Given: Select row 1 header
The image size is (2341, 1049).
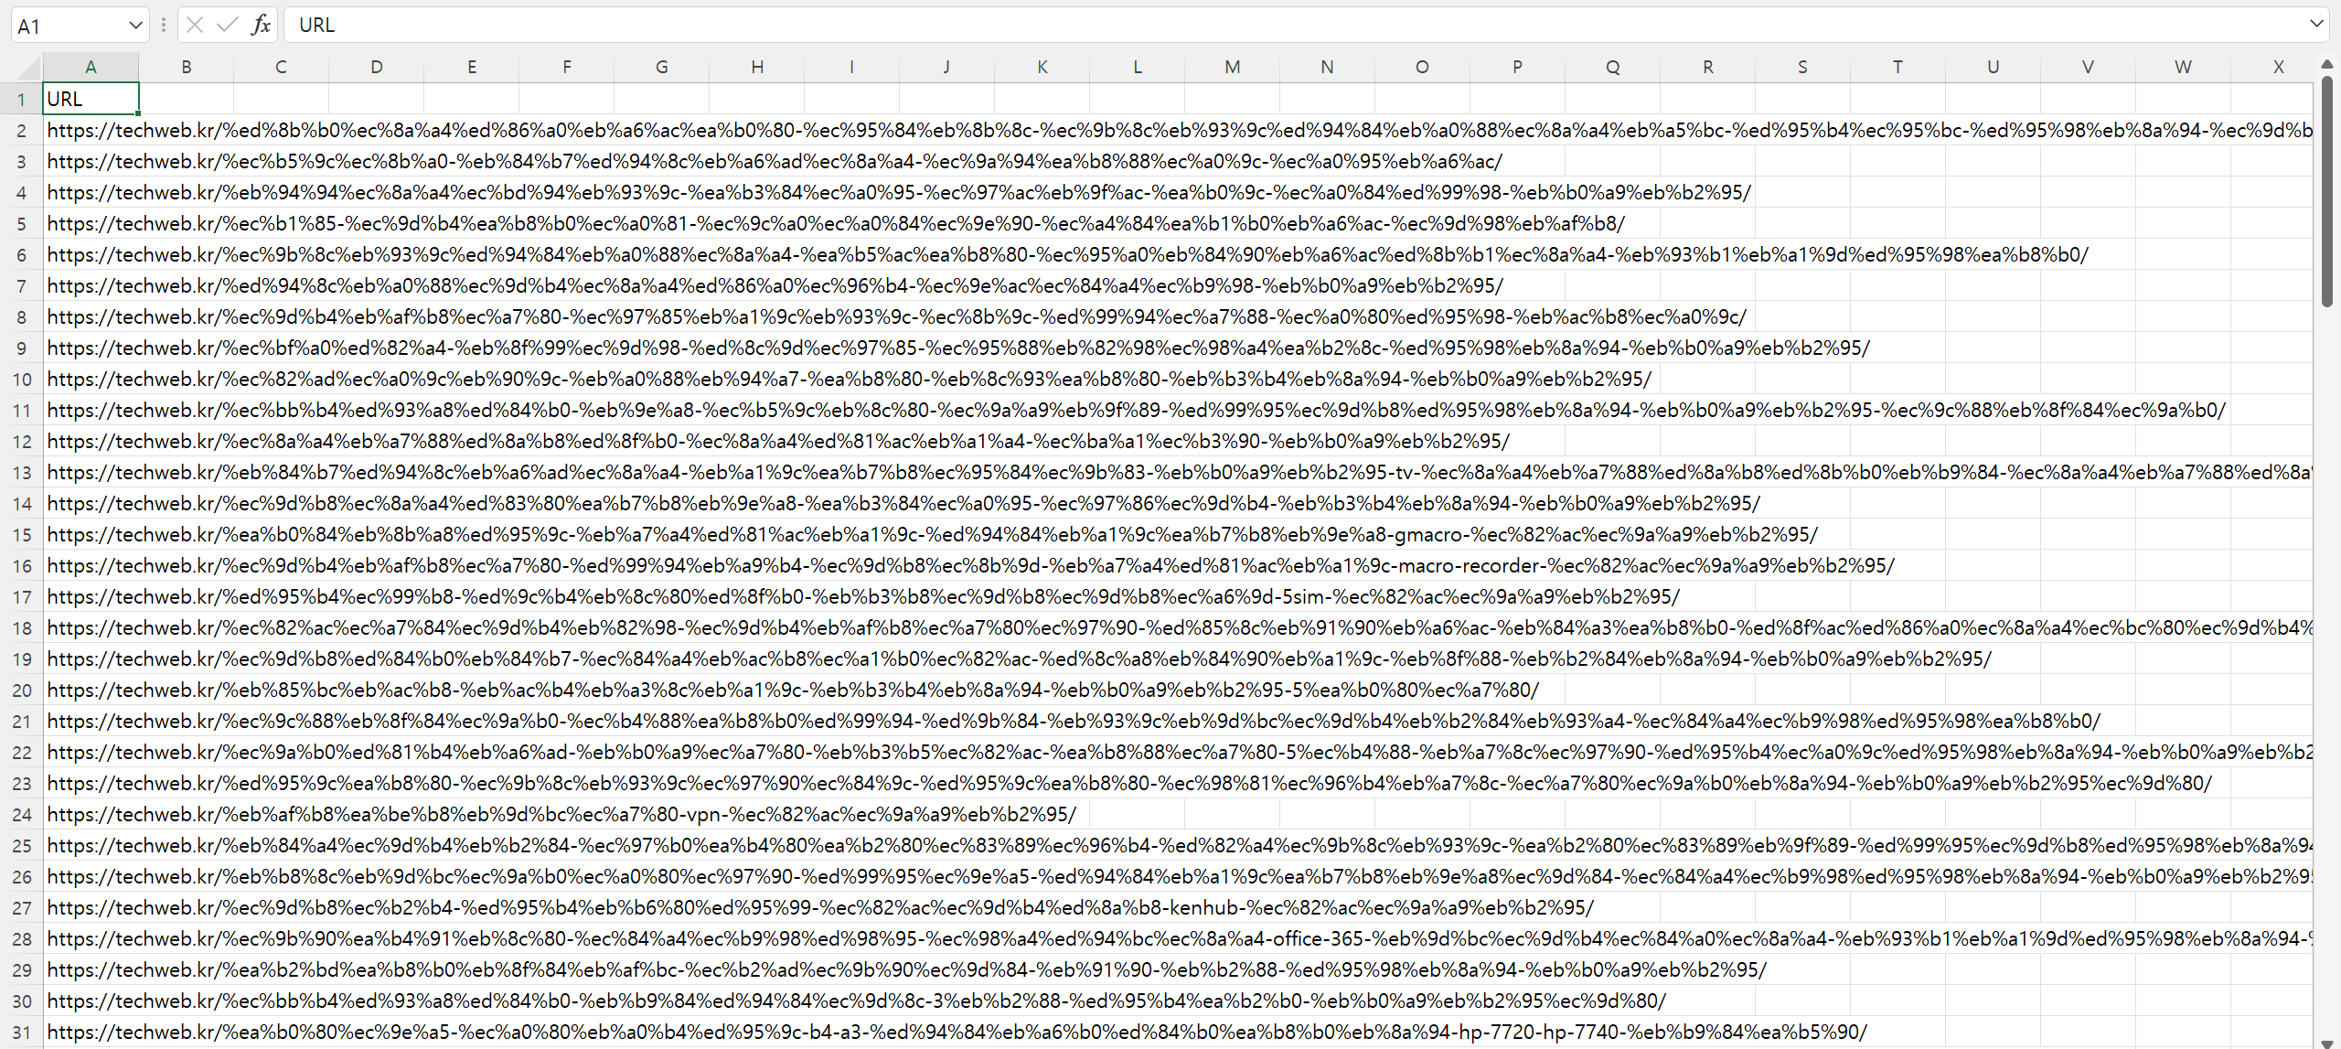Looking at the screenshot, I should click(21, 99).
